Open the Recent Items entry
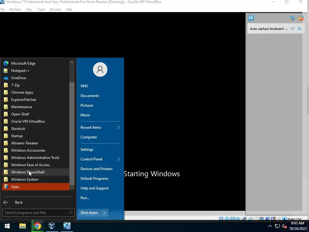The image size is (309, 232). click(100, 127)
